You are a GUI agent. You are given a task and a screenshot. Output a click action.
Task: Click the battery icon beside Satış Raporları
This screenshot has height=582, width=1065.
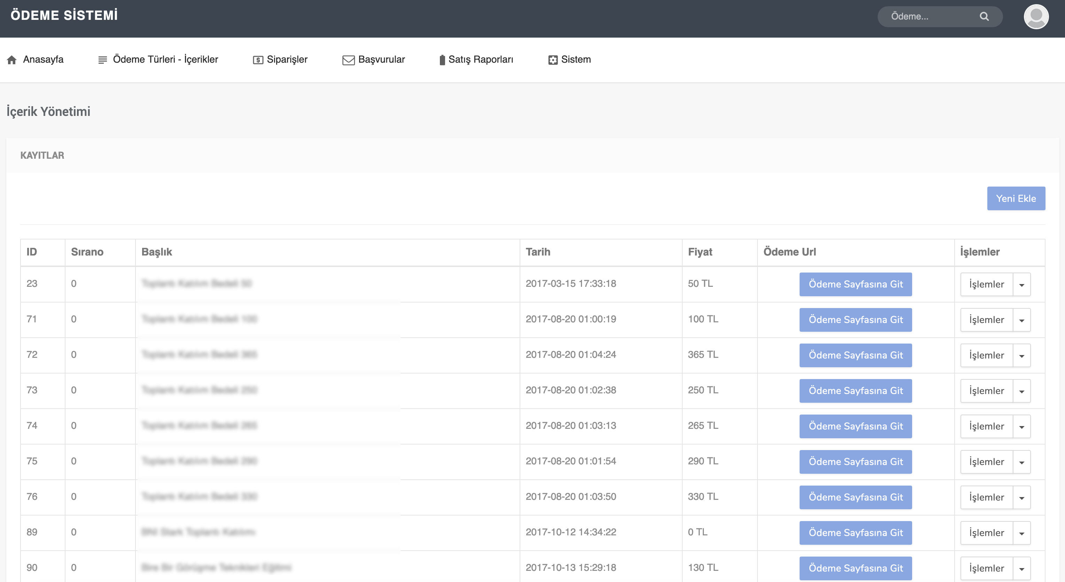[x=442, y=60]
